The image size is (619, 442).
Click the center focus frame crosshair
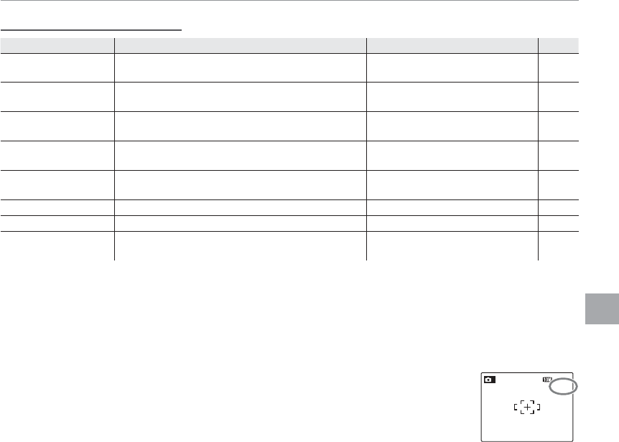point(528,408)
